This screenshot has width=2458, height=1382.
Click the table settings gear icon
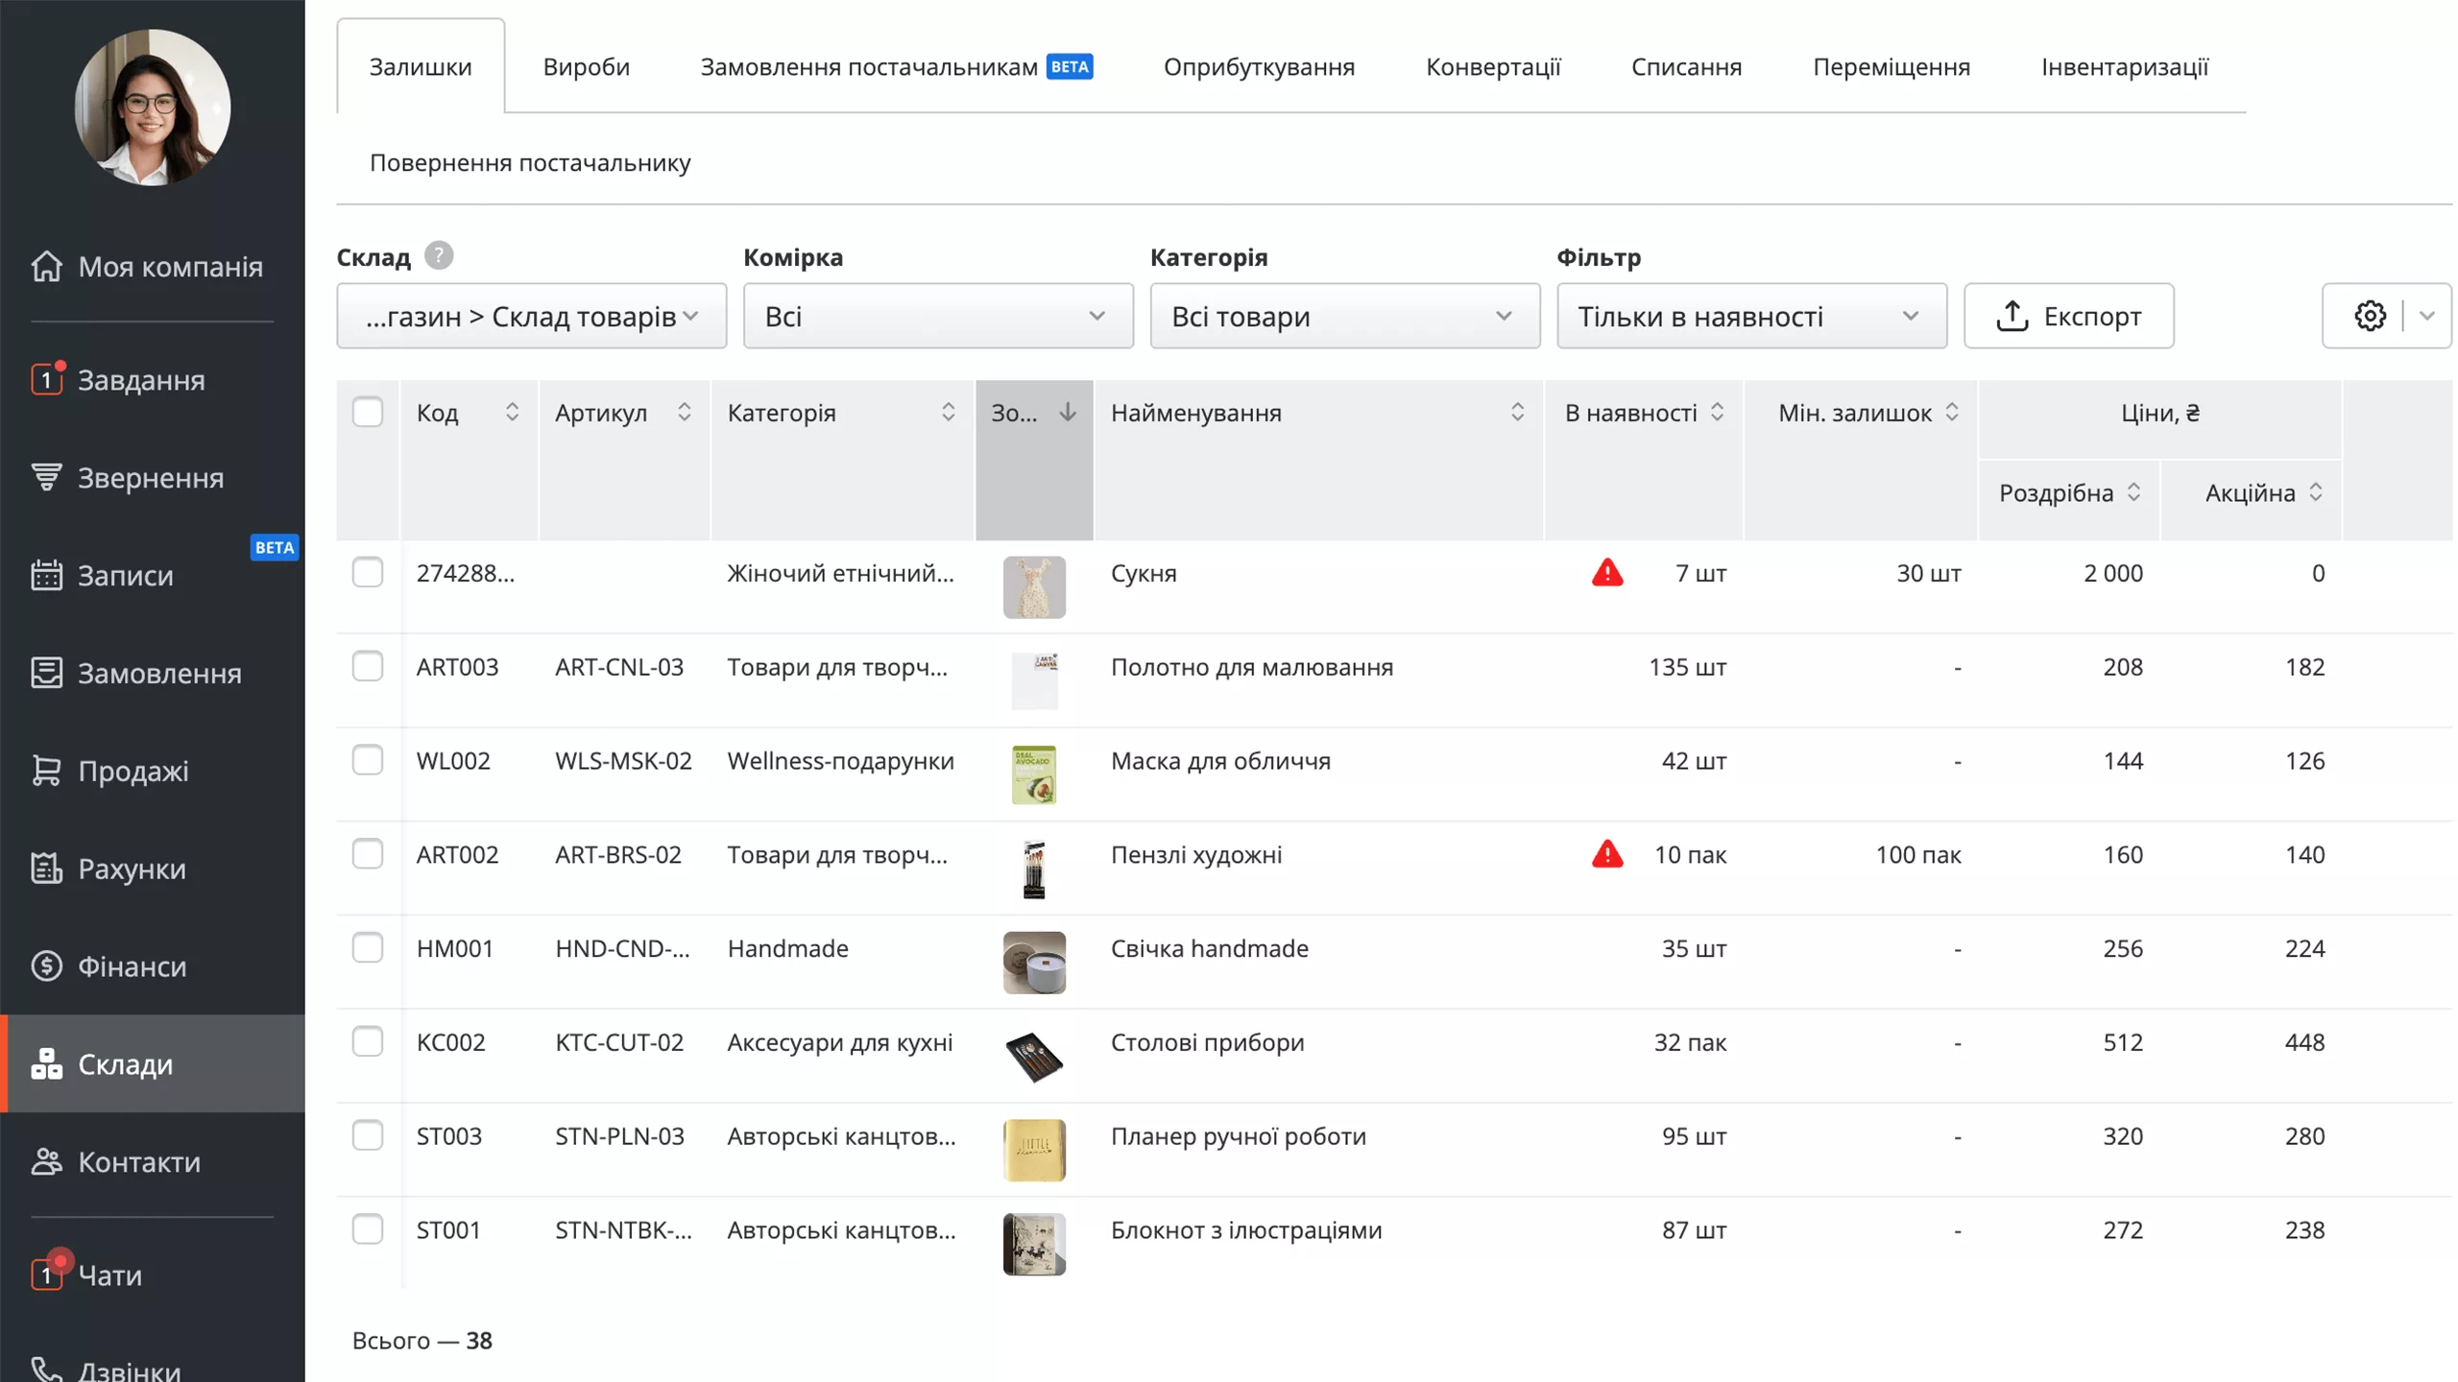click(2369, 316)
